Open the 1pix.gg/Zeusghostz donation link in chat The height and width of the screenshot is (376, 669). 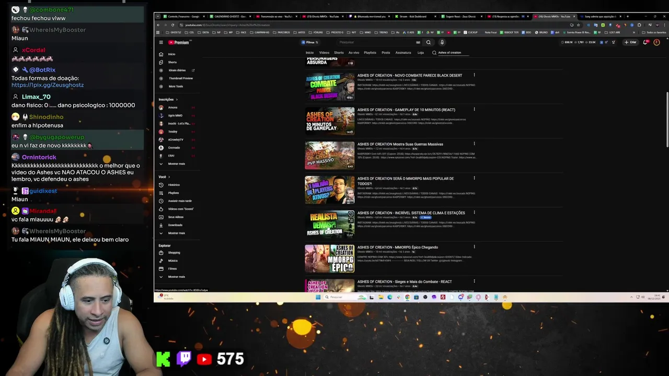[48, 85]
